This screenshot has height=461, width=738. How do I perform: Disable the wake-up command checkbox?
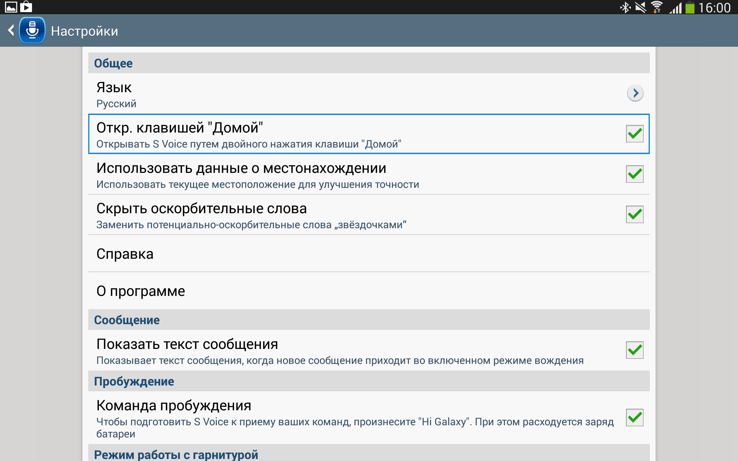(634, 417)
